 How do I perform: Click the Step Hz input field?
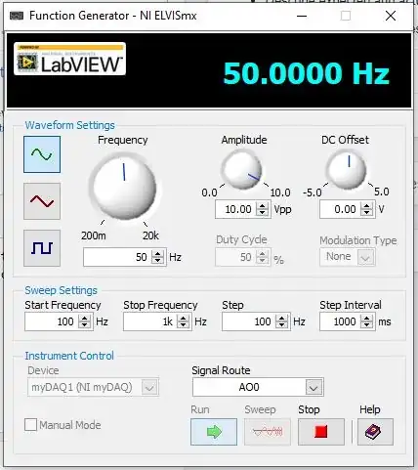[249, 321]
